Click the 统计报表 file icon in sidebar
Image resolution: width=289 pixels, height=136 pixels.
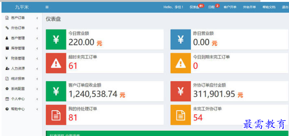coord(7,79)
